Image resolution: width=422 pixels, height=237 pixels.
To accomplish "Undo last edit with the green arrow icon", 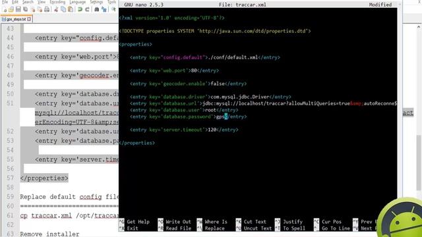I will (80, 9).
